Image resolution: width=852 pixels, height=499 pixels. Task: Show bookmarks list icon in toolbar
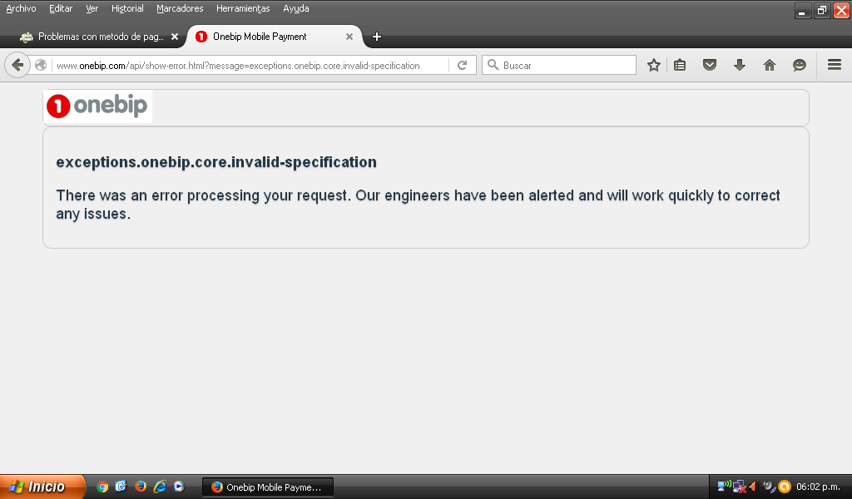click(x=680, y=65)
